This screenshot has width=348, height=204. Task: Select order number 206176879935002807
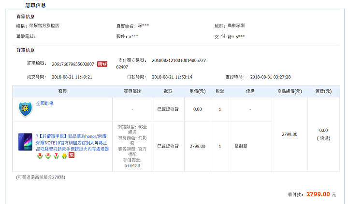(x=73, y=64)
